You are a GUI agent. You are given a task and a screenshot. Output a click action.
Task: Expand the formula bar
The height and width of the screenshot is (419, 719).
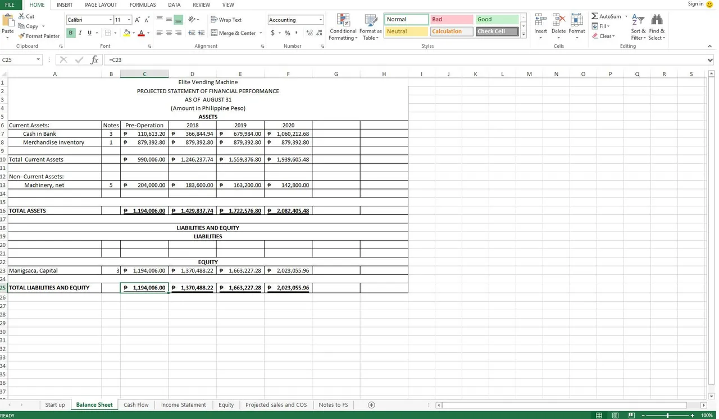[711, 59]
